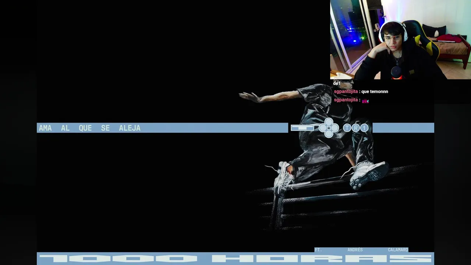This screenshot has width=471, height=265.
Task: Click the '1000 HORAS' title banner
Action: click(x=235, y=259)
